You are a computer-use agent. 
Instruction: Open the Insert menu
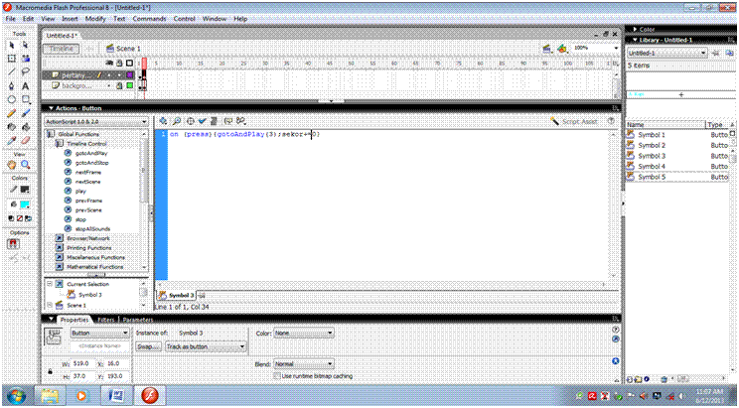click(70, 19)
